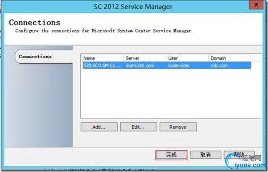Open the Edit... connection dialog
Viewport: 268px width, 172px height.
pyautogui.click(x=139, y=127)
